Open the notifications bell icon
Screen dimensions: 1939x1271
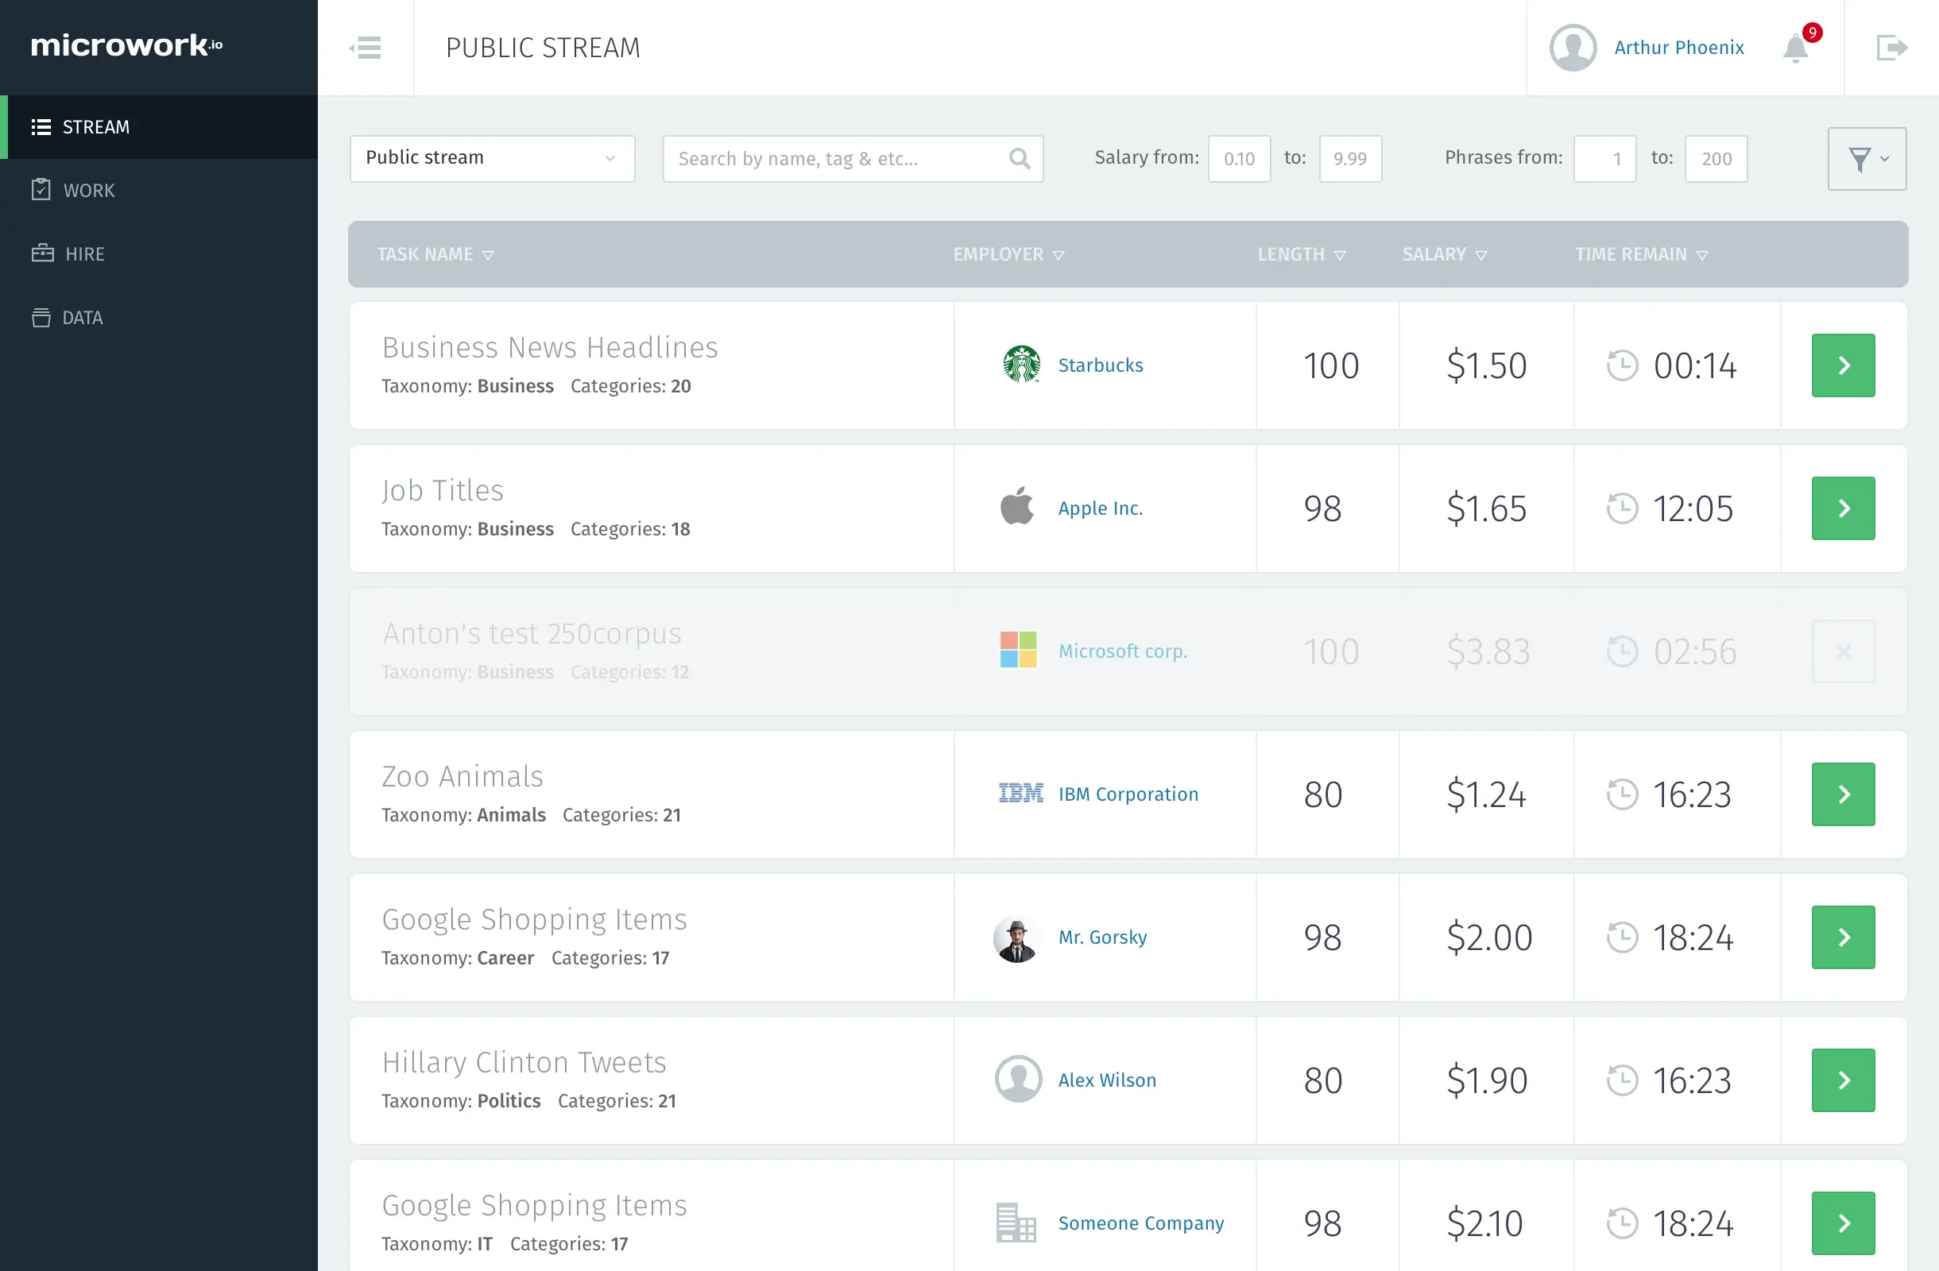[x=1795, y=48]
